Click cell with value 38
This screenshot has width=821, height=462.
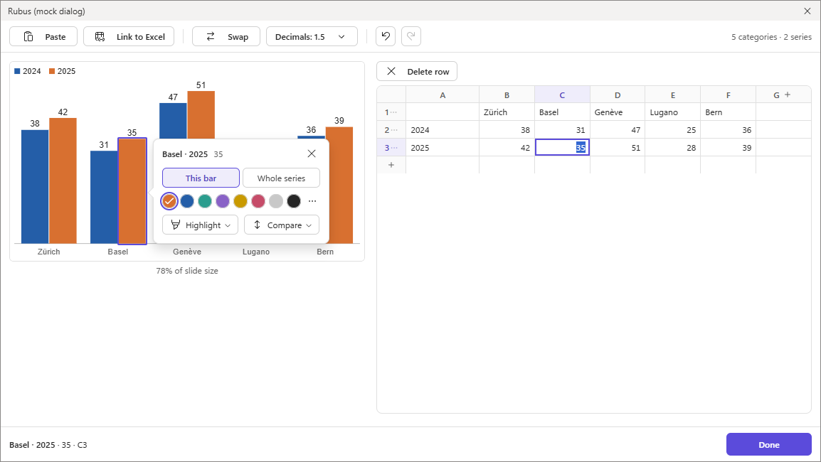(x=507, y=130)
